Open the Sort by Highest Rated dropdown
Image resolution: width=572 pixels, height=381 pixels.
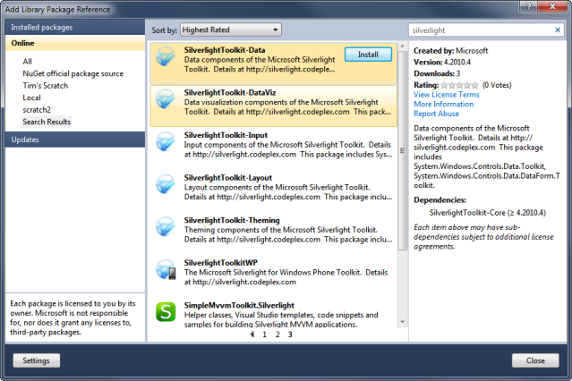click(x=231, y=30)
